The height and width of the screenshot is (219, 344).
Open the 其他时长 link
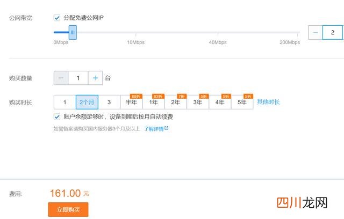(x=268, y=102)
